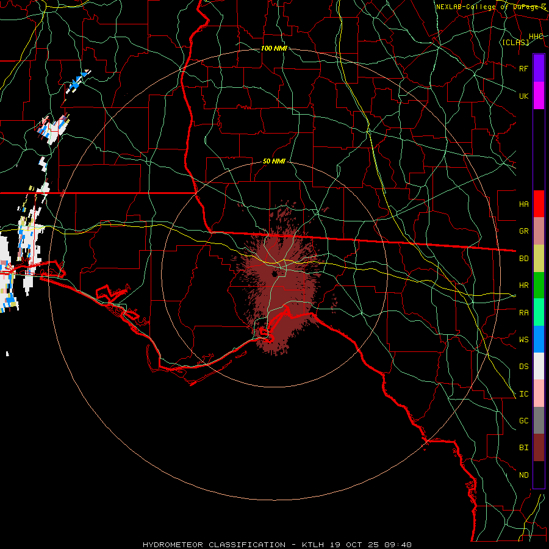Select the HA red legend swatch
The height and width of the screenshot is (549, 549).
click(x=539, y=204)
